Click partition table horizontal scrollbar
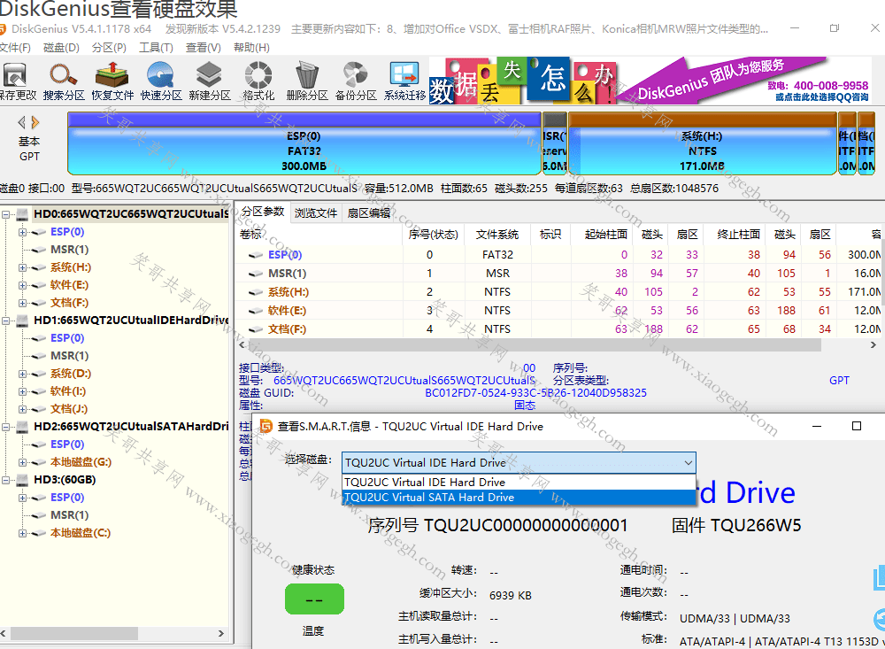Viewport: 885px width, 649px height. tap(534, 344)
